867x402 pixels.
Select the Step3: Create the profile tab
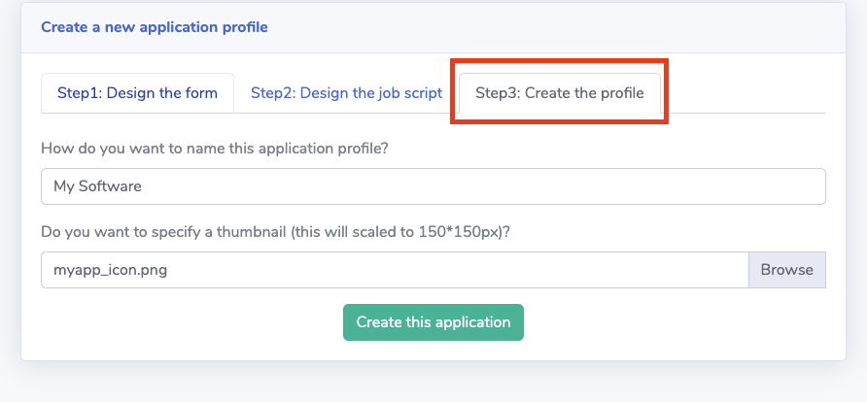point(559,93)
